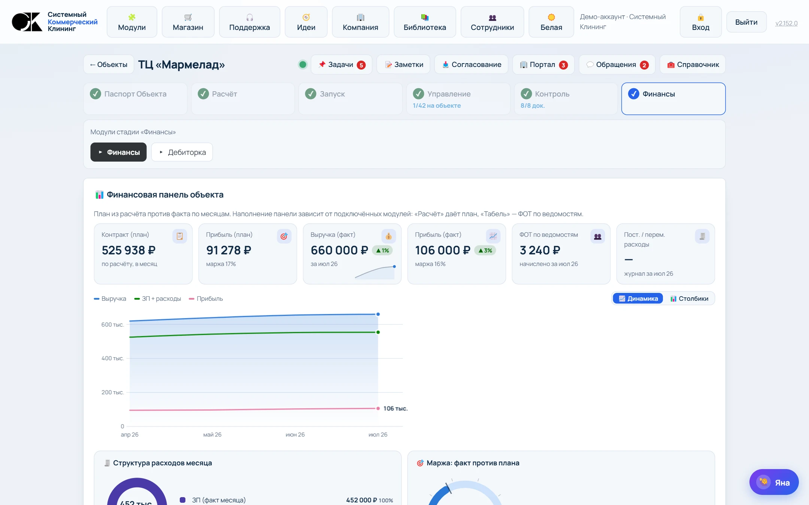Click the Задачи count badge 5
809x505 pixels.
[361, 65]
